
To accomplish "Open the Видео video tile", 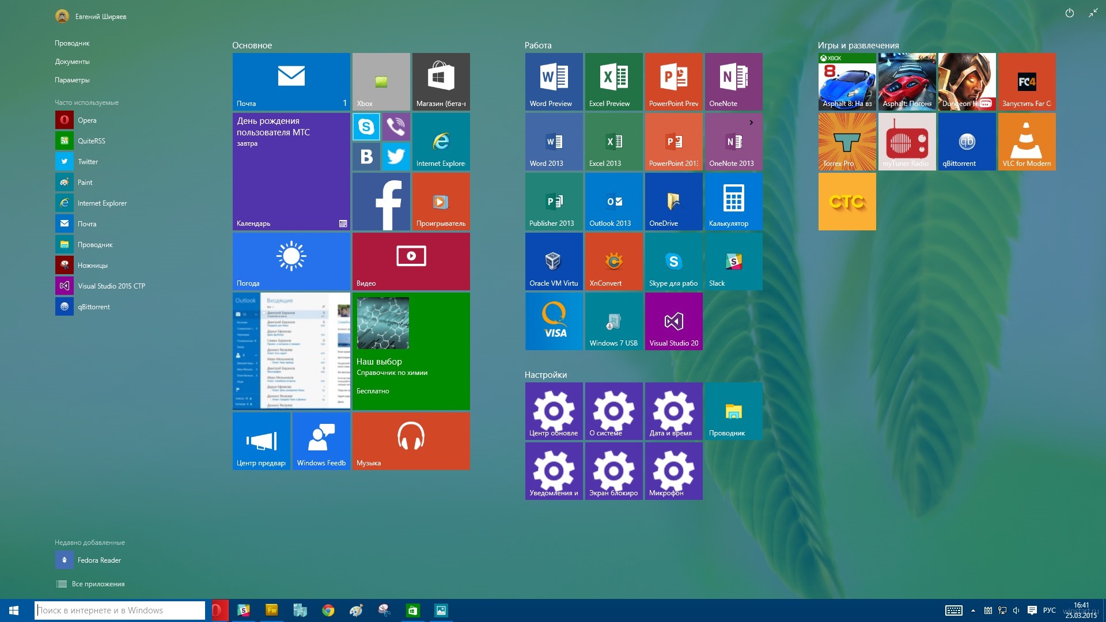I will point(411,261).
